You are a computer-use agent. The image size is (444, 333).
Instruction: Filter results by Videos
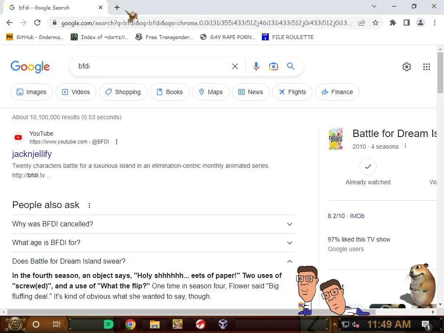click(x=76, y=92)
